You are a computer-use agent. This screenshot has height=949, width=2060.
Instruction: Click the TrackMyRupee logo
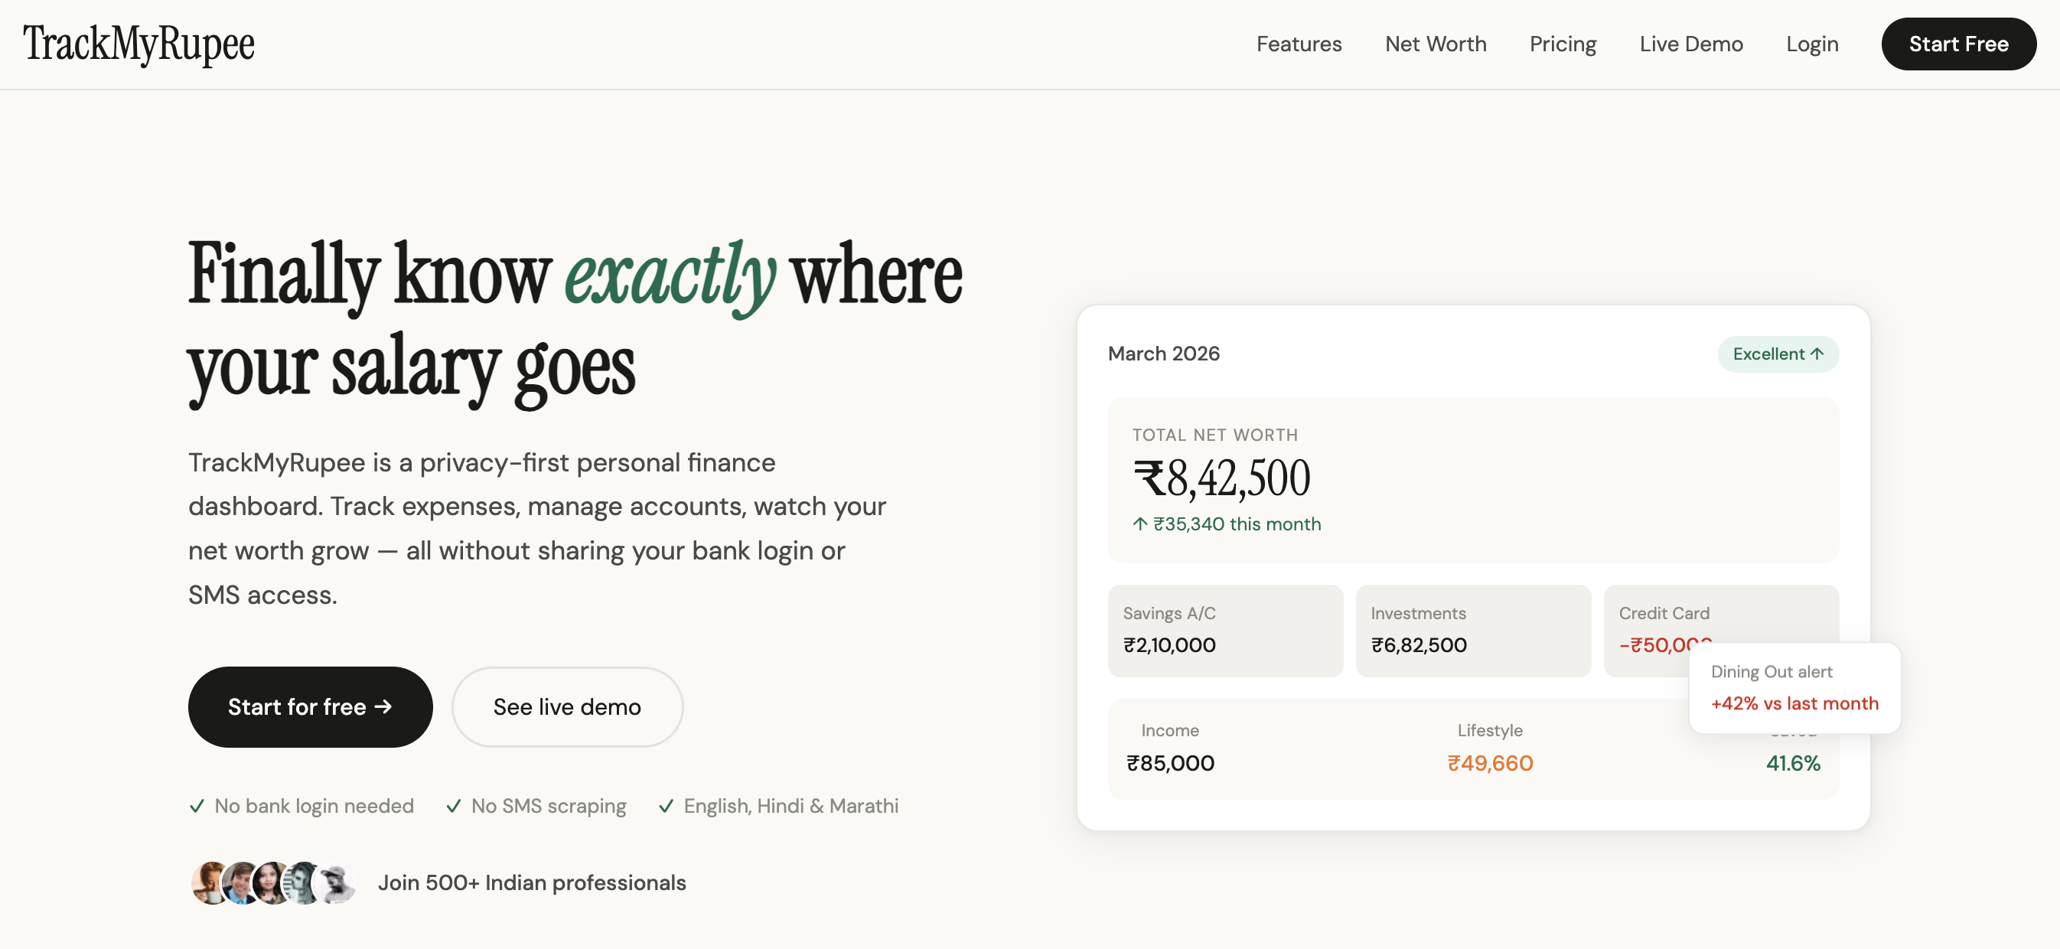click(x=139, y=44)
